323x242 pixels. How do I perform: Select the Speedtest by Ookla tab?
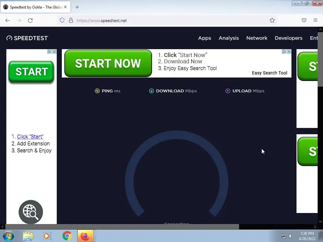[x=35, y=7]
